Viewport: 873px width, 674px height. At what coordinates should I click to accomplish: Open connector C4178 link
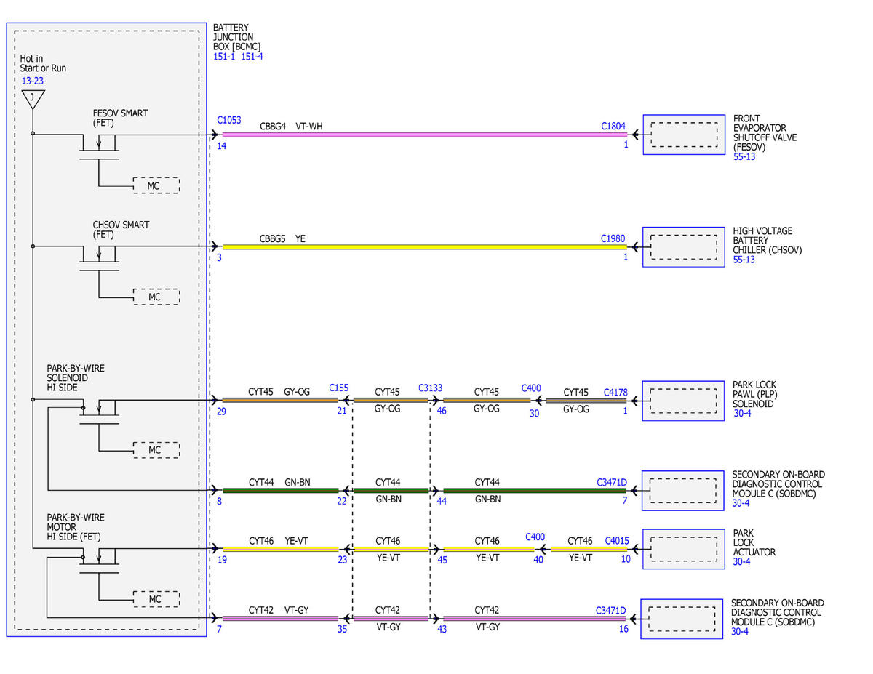click(x=615, y=393)
